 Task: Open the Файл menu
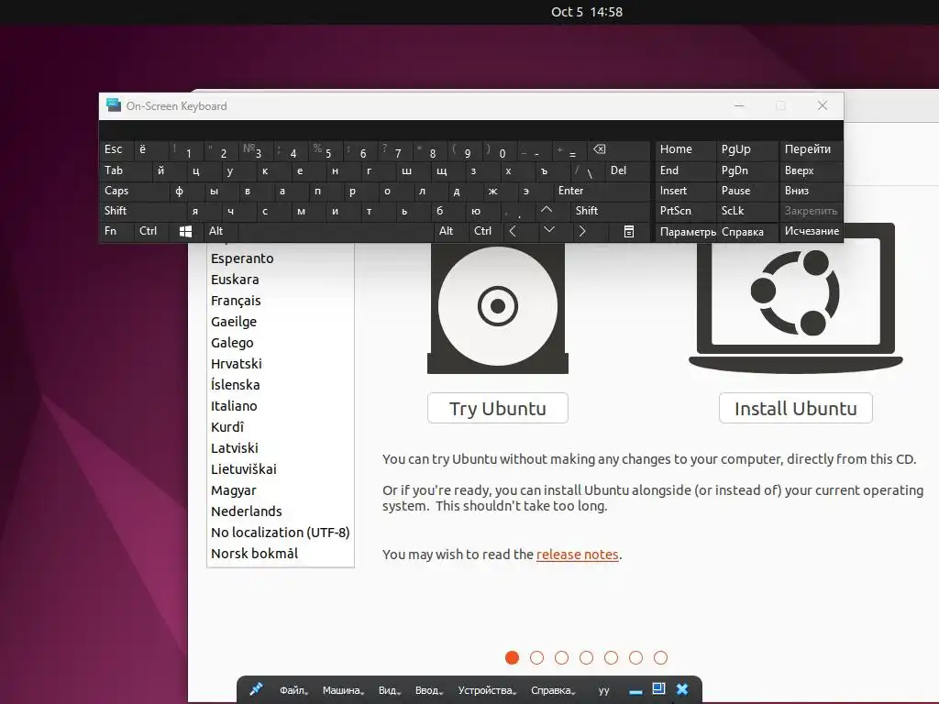[x=293, y=690]
